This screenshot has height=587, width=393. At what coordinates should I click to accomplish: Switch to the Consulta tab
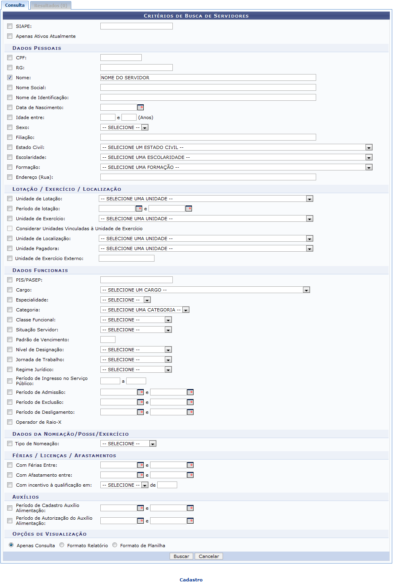coord(15,5)
